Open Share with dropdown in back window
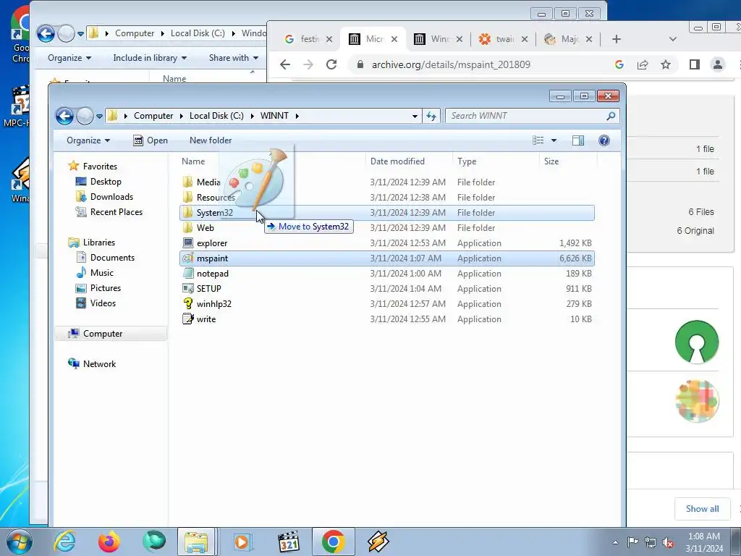 234,58
